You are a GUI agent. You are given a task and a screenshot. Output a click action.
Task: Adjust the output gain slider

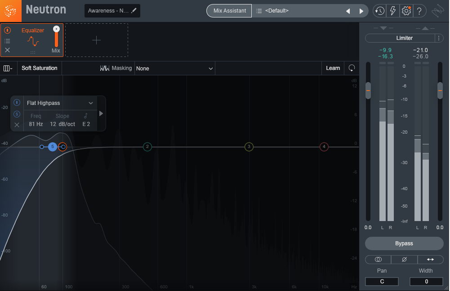[440, 91]
